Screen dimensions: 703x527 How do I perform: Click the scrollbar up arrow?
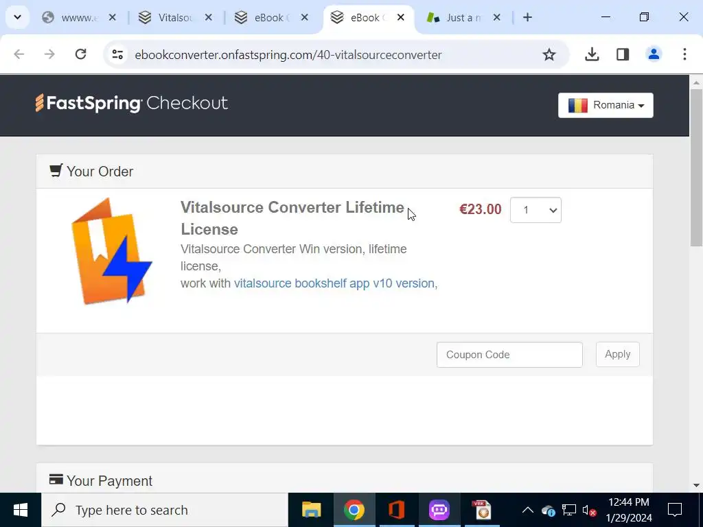(696, 83)
